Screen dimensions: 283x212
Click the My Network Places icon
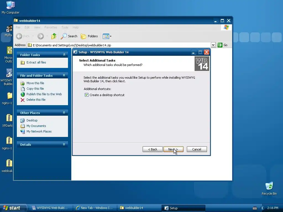pos(23,132)
